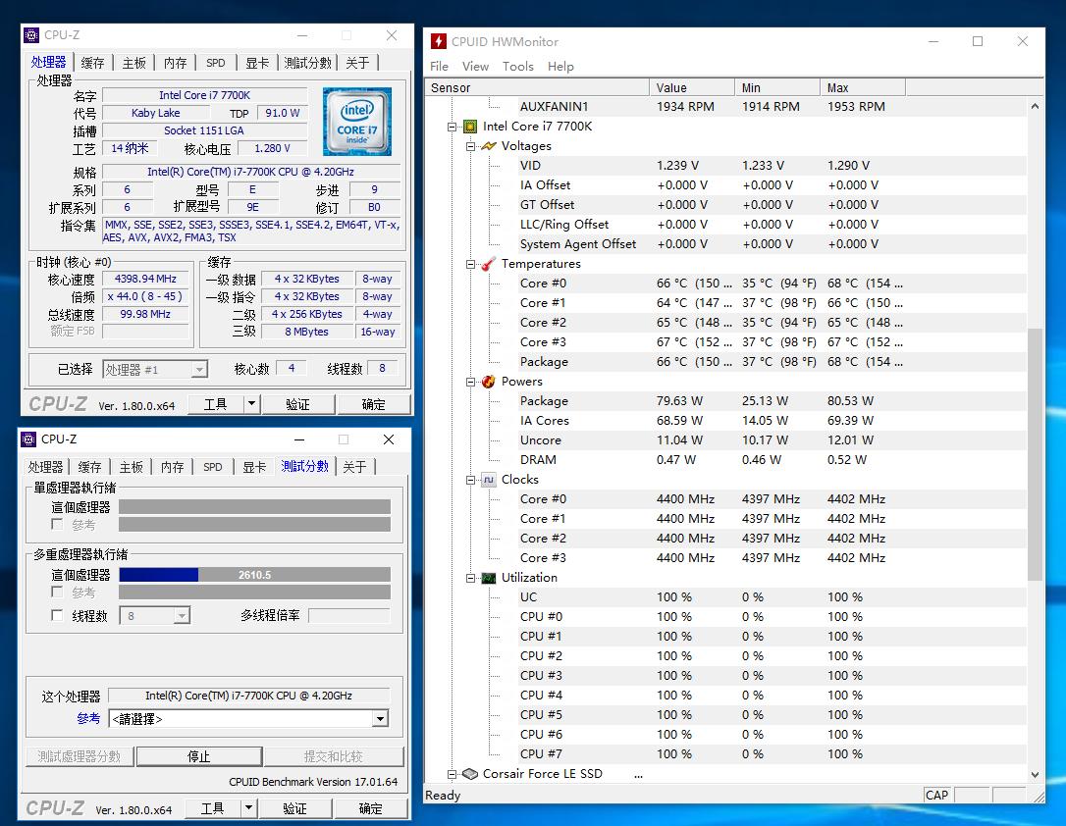Enable the multi-thread 參考 checkbox
Image resolution: width=1066 pixels, height=826 pixels.
(x=57, y=593)
